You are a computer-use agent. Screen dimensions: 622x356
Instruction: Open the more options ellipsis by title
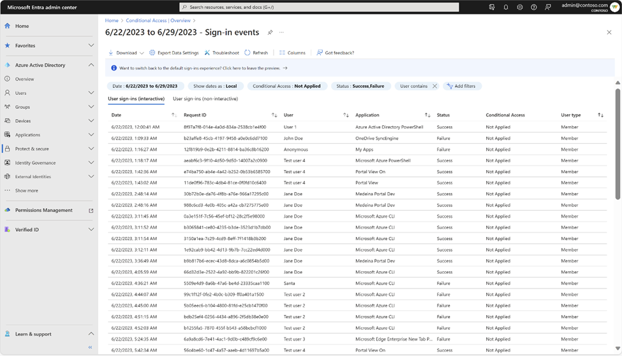point(281,32)
